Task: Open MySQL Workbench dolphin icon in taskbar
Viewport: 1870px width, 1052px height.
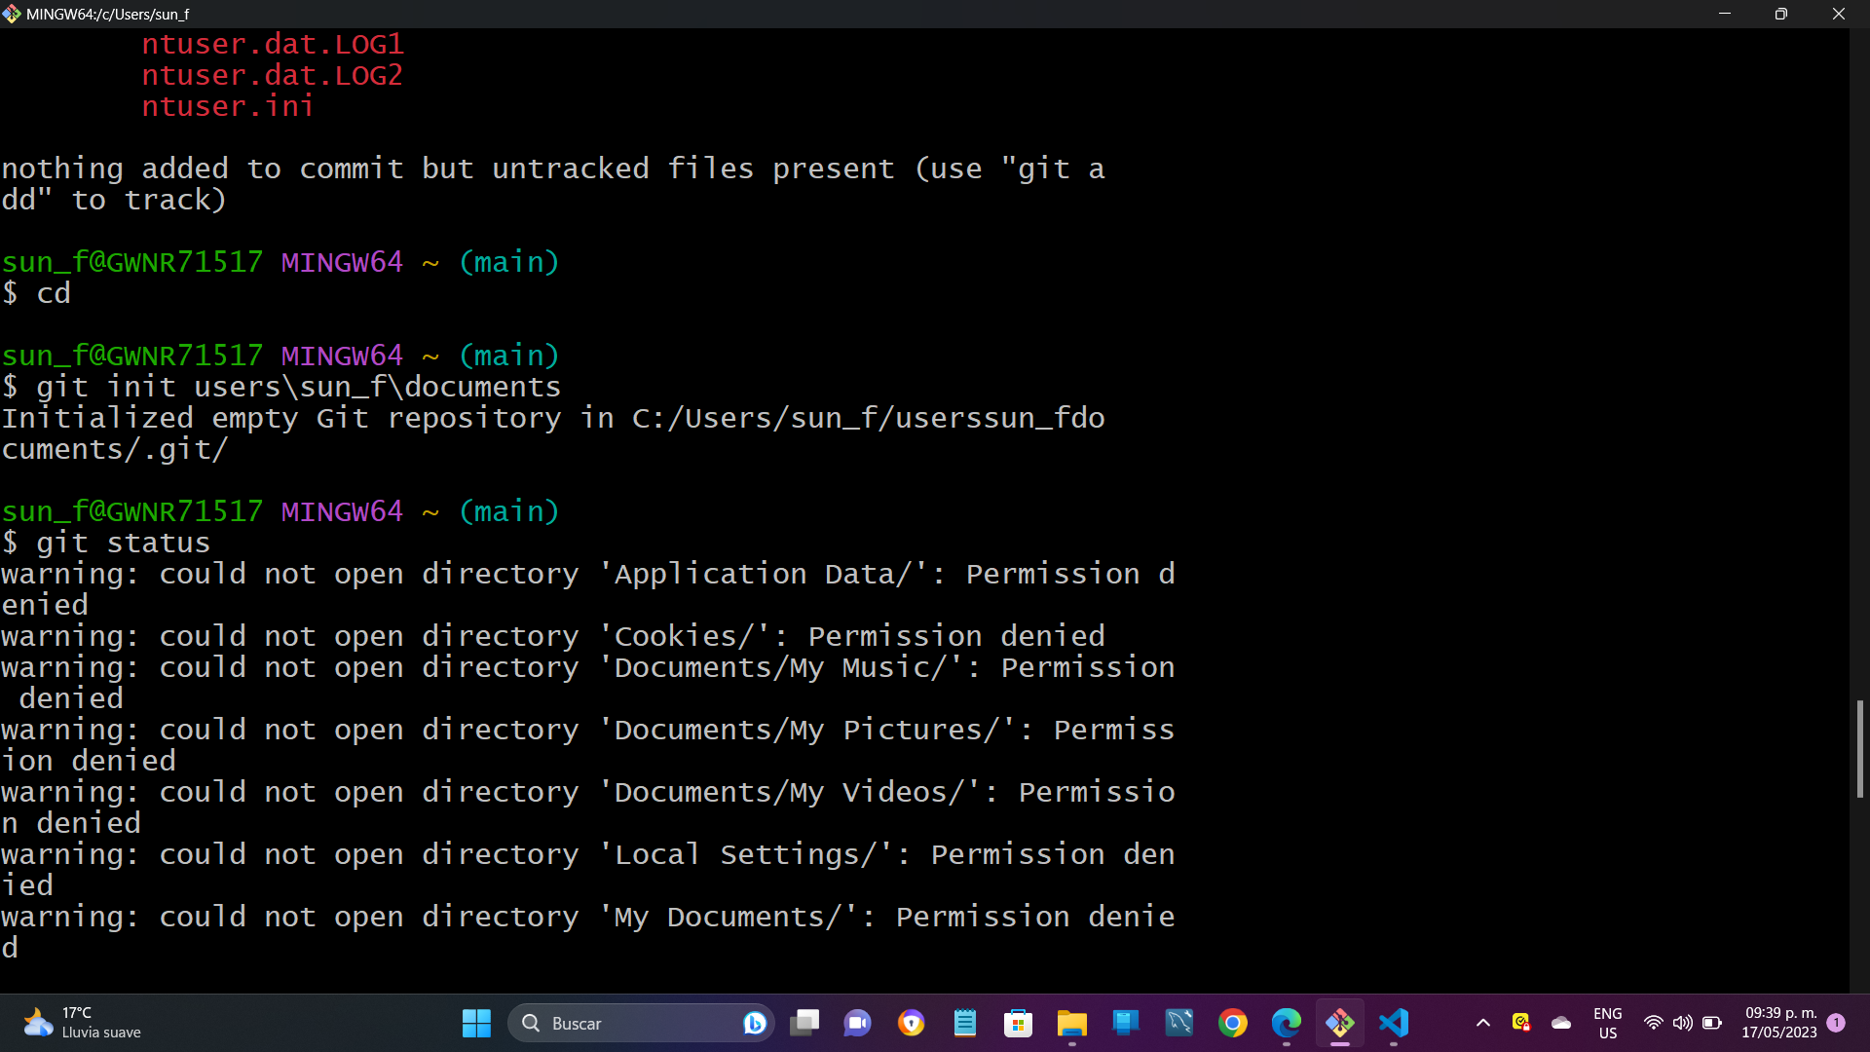Action: pyautogui.click(x=1179, y=1023)
